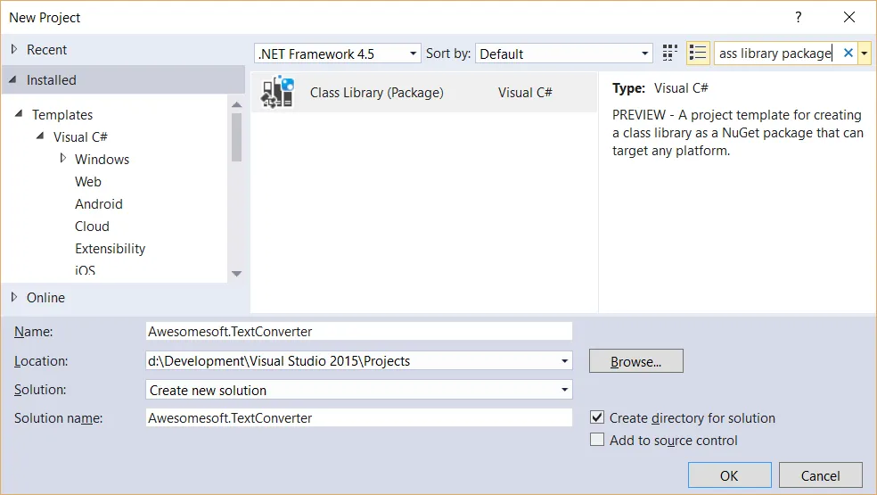This screenshot has height=495, width=877.
Task: Clear the template search box
Action: (848, 54)
